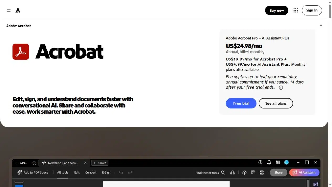Click the Undo arrow
The height and width of the screenshot is (187, 332).
pos(121,173)
